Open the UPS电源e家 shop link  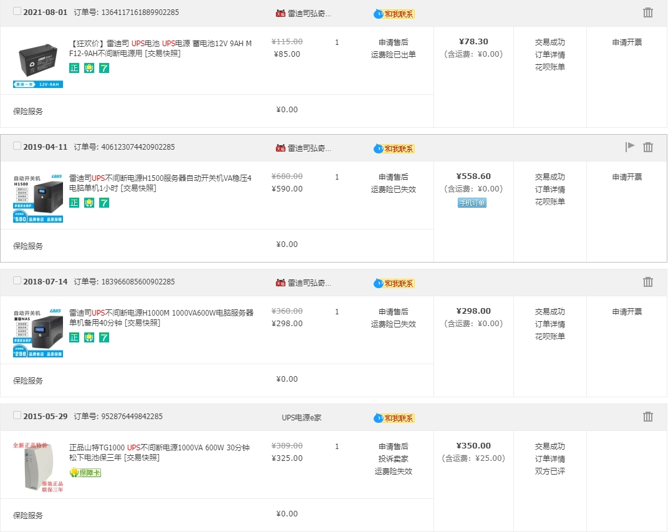tap(302, 417)
